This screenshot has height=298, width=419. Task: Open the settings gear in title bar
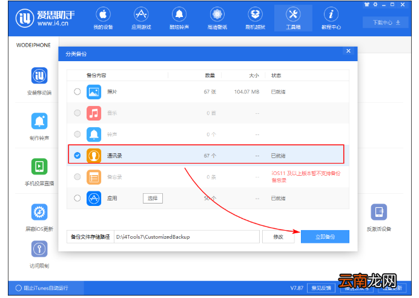(375, 5)
